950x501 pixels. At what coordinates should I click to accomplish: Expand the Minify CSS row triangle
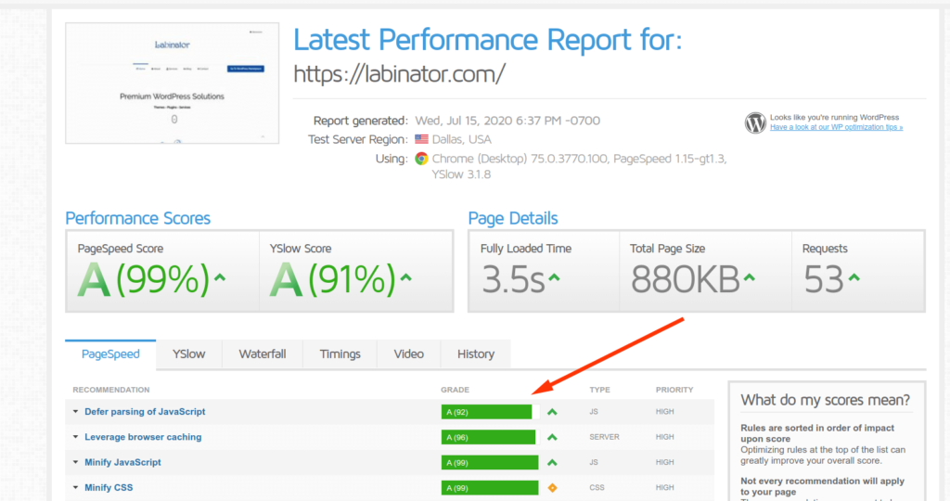76,487
